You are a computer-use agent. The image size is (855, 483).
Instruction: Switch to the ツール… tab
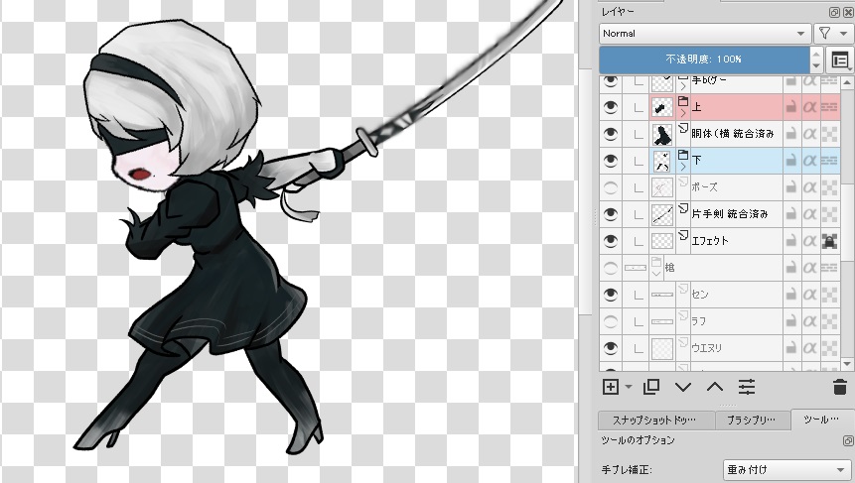pos(822,419)
